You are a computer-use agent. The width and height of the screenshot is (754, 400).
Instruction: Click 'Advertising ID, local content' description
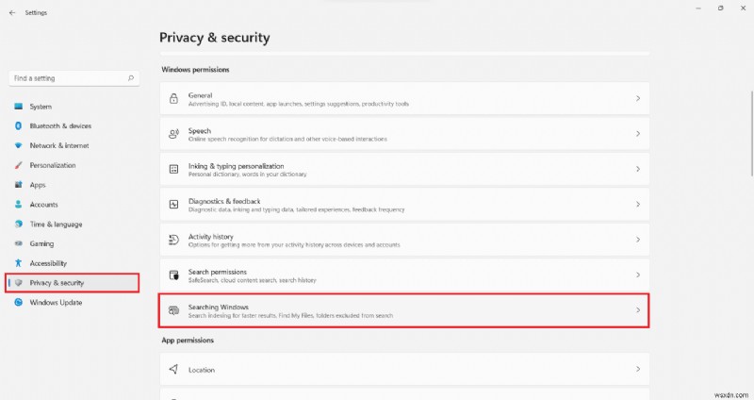(x=299, y=104)
